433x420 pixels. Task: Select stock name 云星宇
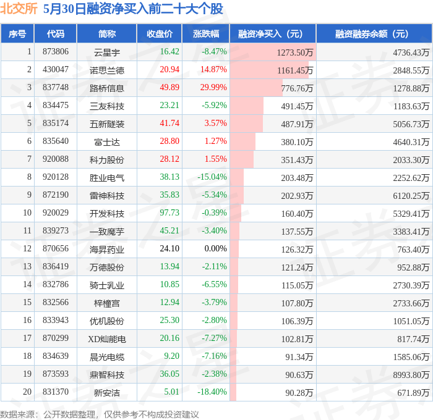[x=107, y=52]
